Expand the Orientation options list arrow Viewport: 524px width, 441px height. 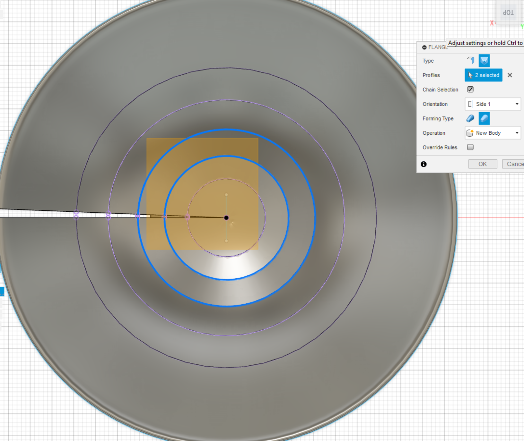(x=517, y=104)
